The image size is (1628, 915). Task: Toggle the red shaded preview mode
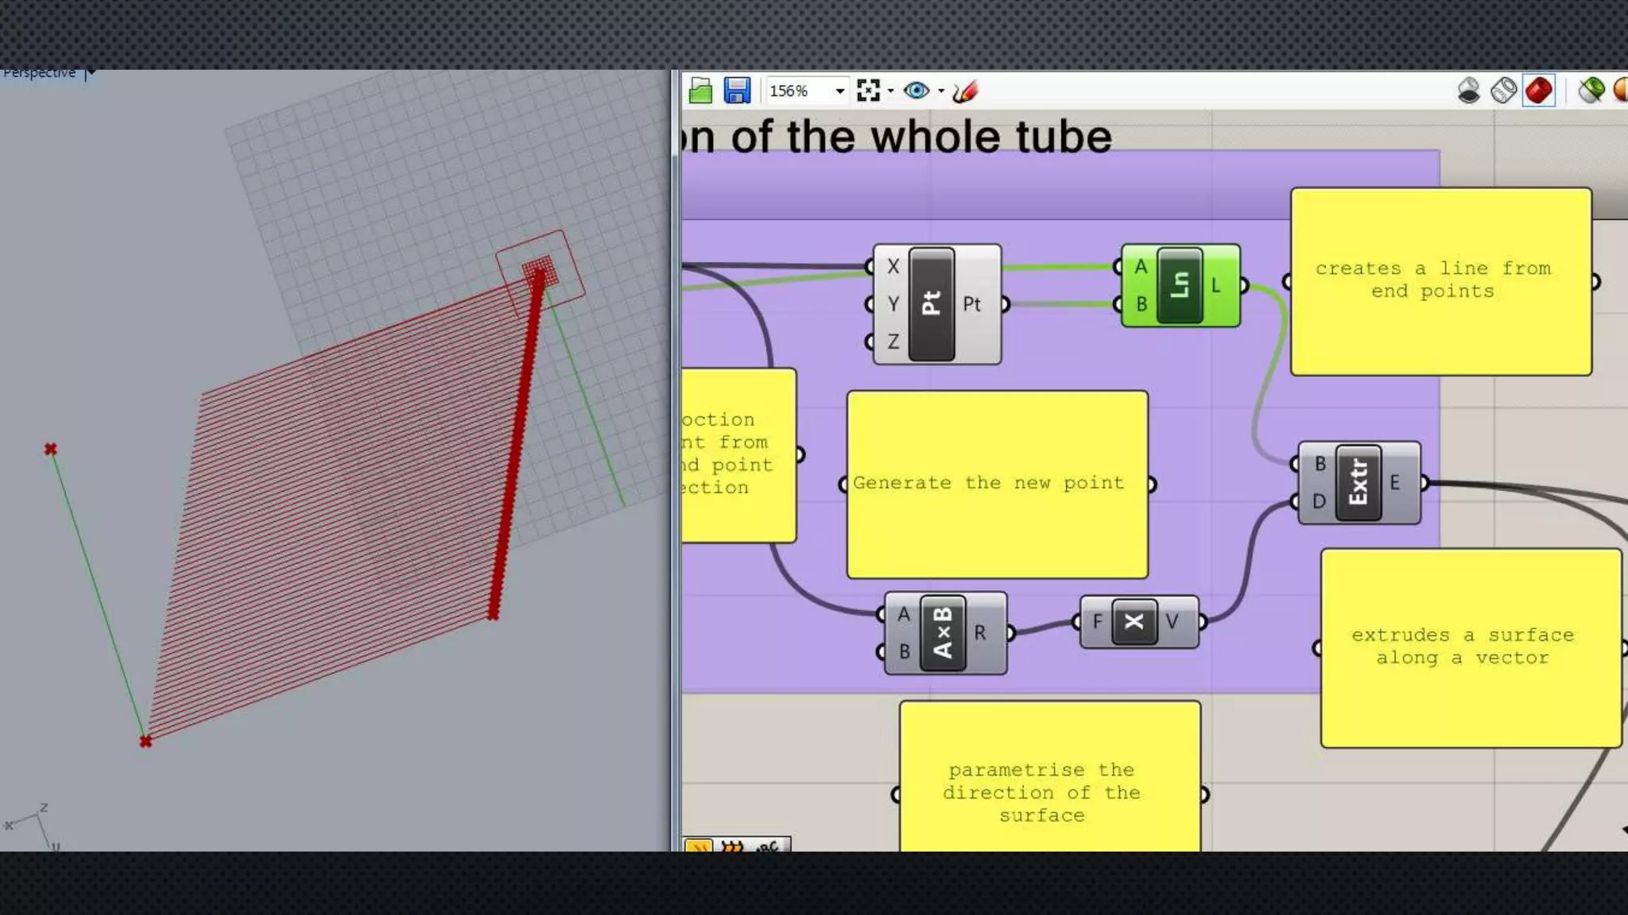1539,91
